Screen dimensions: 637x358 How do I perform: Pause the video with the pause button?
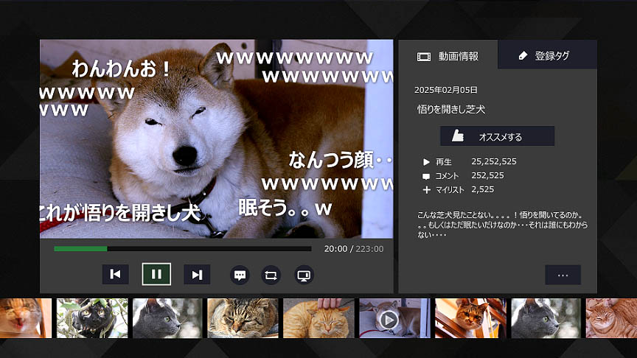pos(156,274)
